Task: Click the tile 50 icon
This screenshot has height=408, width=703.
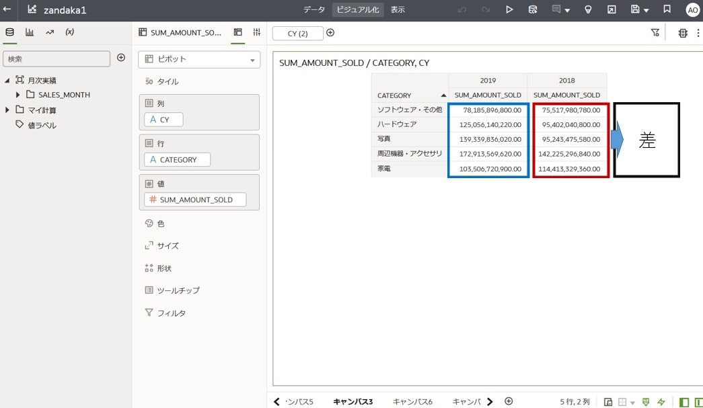Action: pyautogui.click(x=149, y=81)
